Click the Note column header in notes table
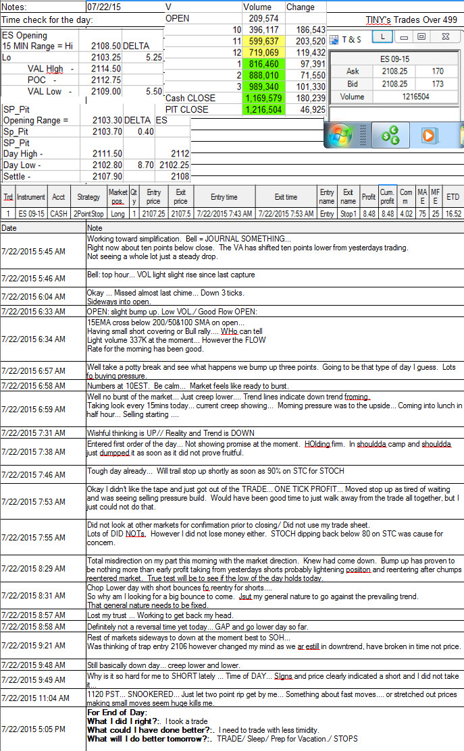This screenshot has width=464, height=751. click(x=275, y=228)
